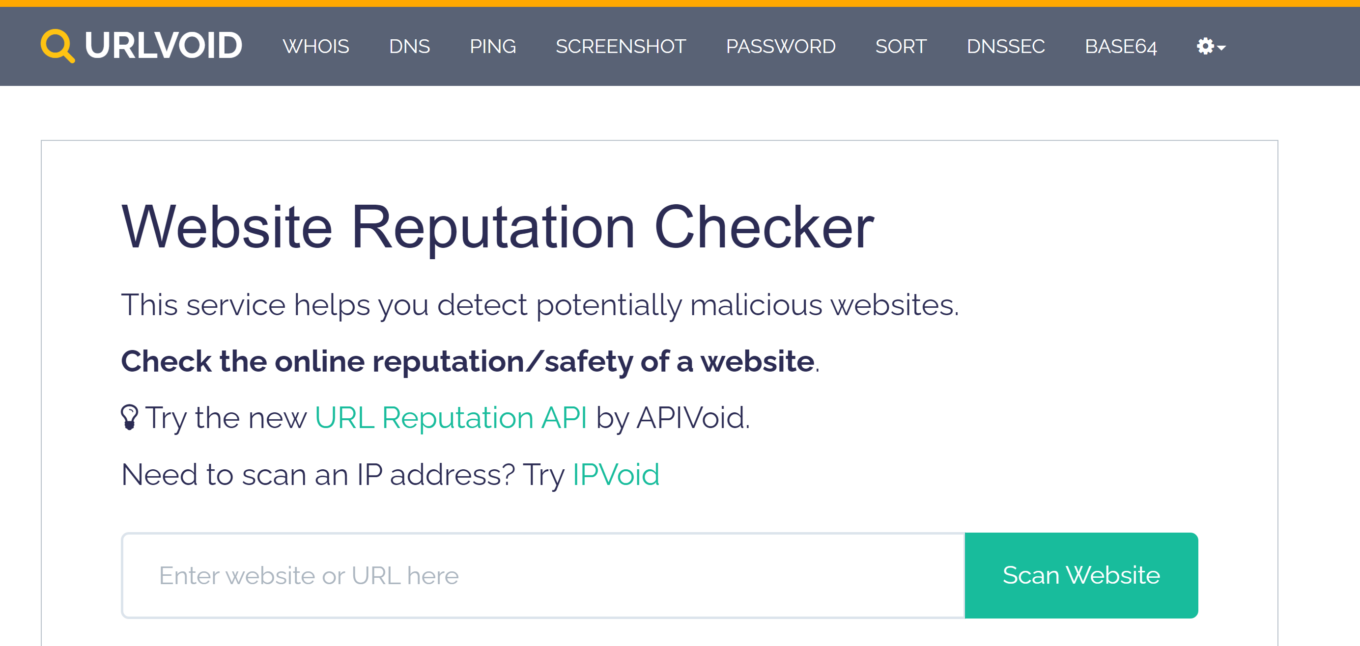Viewport: 1360px width, 646px height.
Task: Click the lightbulb tip icon
Action: click(129, 417)
